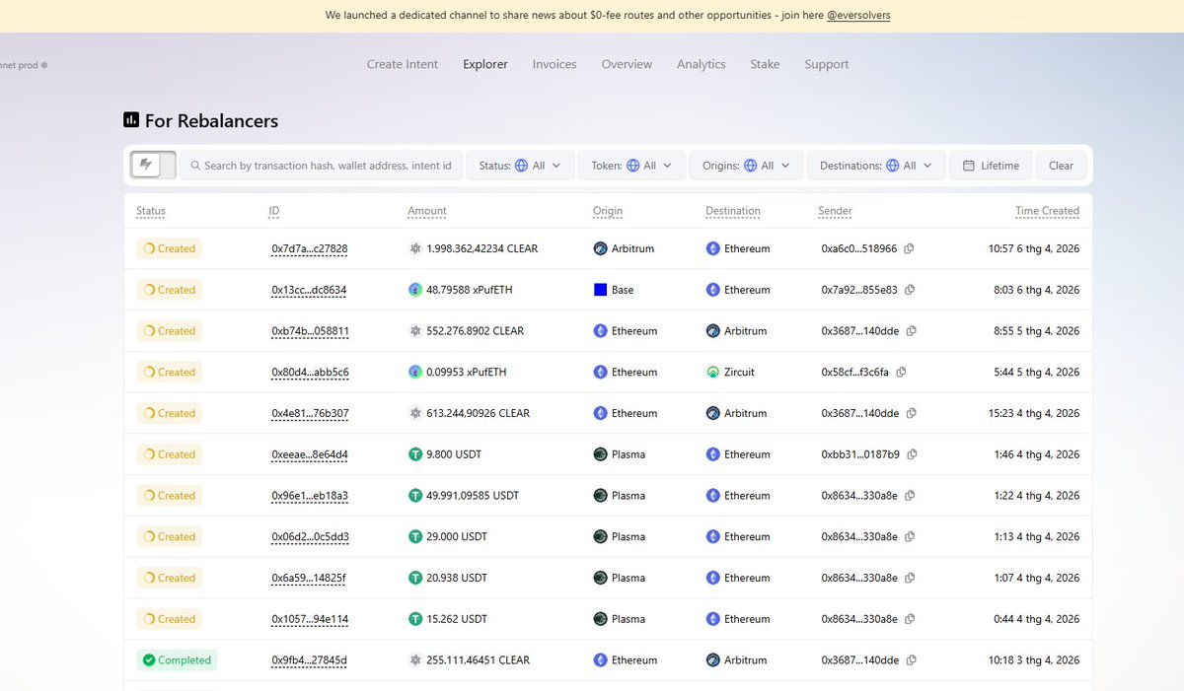Click the magnifier icon in search box

point(195,166)
